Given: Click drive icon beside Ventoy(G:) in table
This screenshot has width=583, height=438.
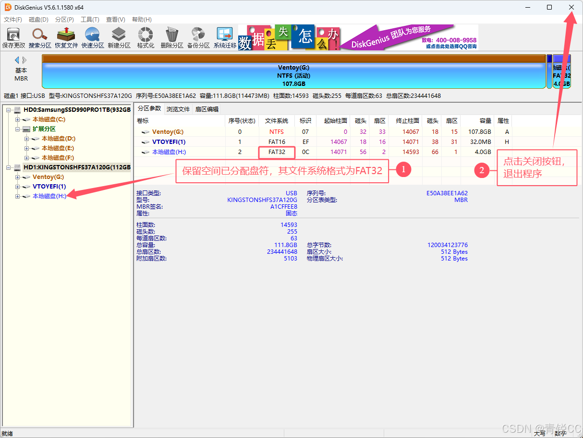Looking at the screenshot, I should (x=145, y=132).
